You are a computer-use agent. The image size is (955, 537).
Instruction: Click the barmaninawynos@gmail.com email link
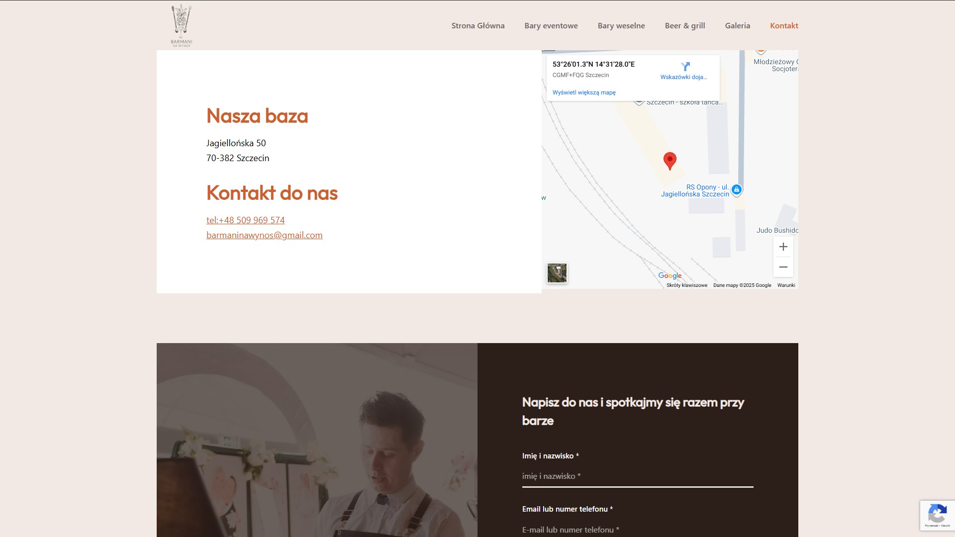pyautogui.click(x=264, y=235)
